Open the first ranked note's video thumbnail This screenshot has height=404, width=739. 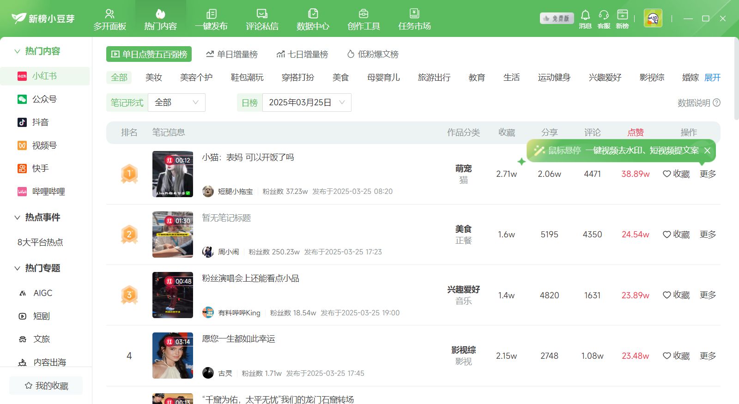(x=173, y=174)
